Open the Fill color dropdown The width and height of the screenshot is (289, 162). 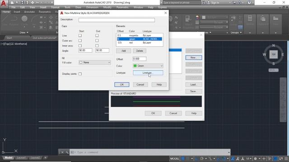tap(95, 63)
